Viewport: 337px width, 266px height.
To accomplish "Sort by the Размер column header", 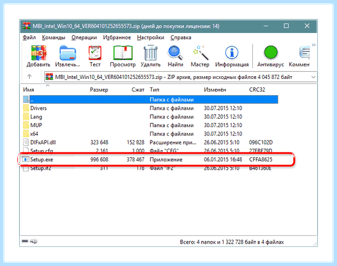I will [x=99, y=90].
